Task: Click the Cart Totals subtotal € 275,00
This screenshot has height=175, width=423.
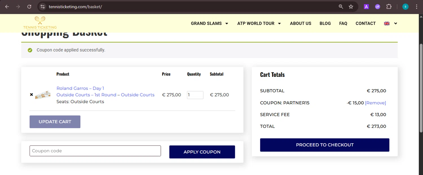Action: 376,91
